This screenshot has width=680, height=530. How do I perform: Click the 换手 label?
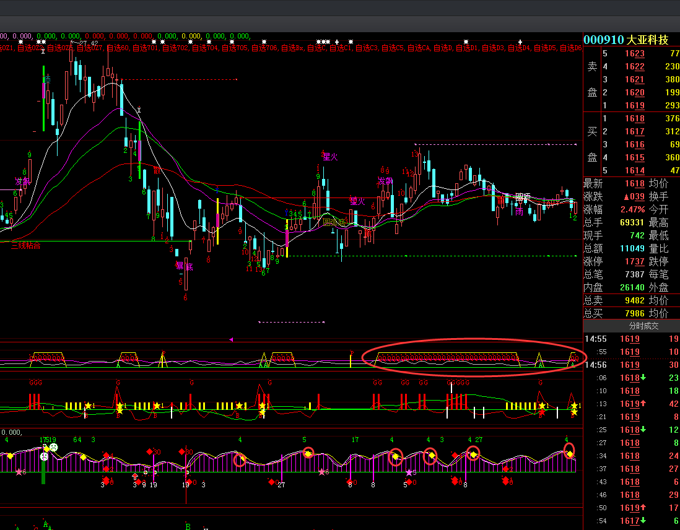click(658, 196)
